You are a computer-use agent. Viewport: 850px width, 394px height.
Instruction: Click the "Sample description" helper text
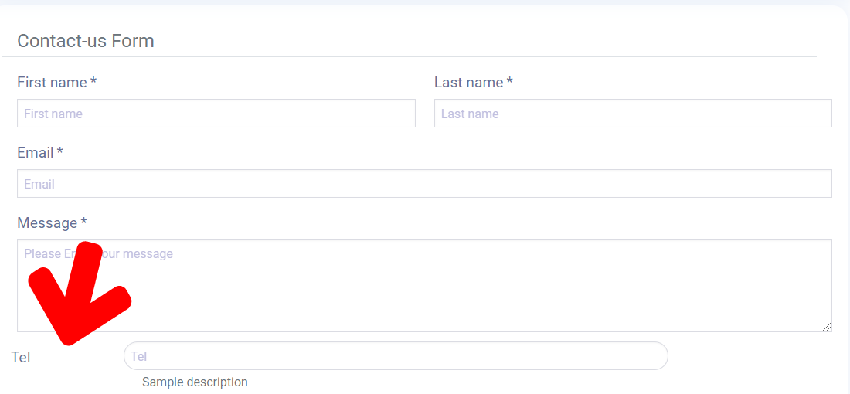(x=195, y=382)
